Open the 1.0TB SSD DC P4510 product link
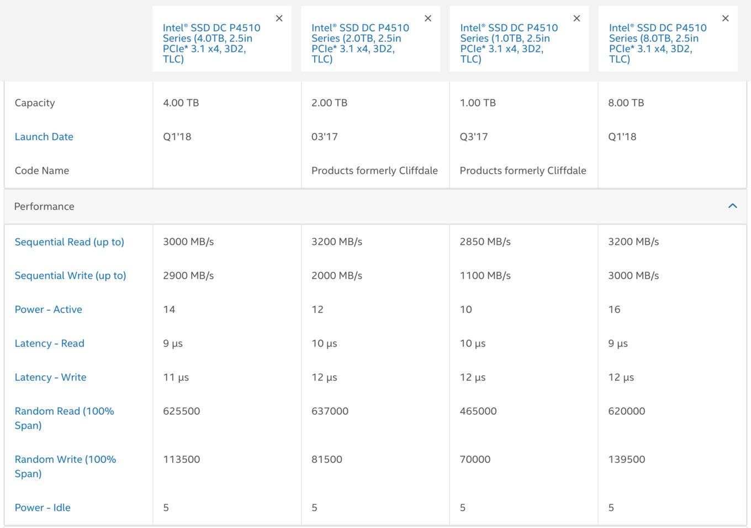The image size is (751, 528). [x=509, y=43]
